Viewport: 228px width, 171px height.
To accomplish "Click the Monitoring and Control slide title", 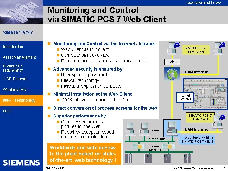I will (x=107, y=15).
